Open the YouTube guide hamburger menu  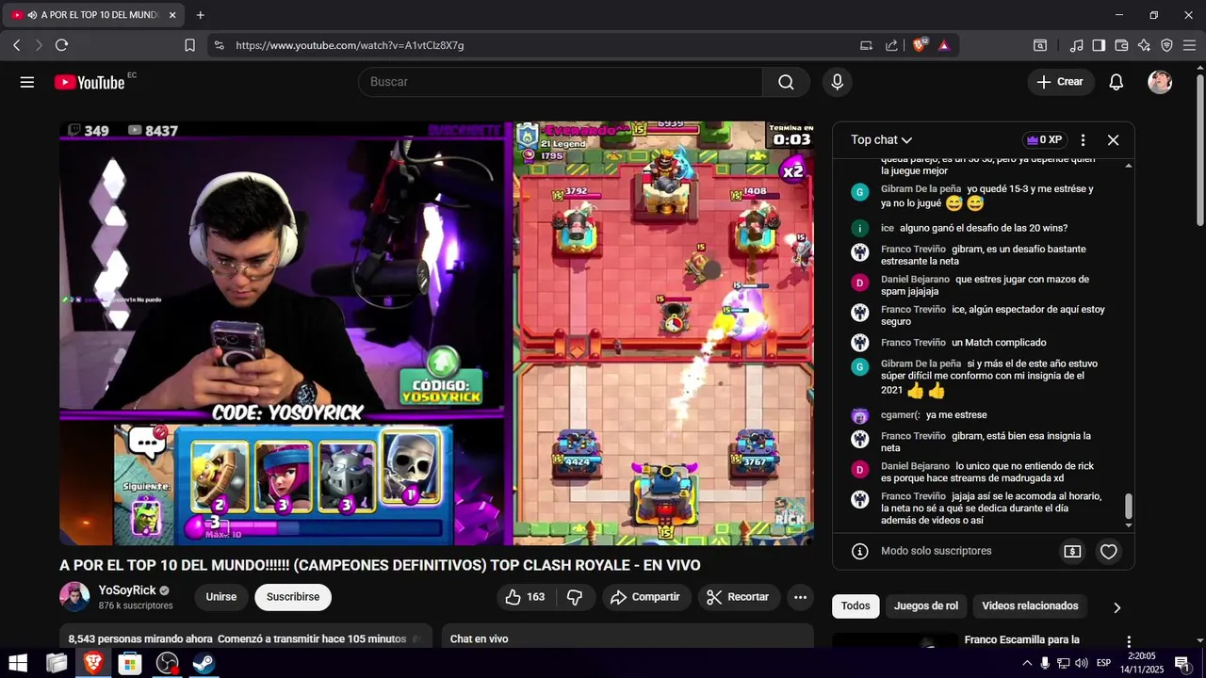pyautogui.click(x=27, y=82)
